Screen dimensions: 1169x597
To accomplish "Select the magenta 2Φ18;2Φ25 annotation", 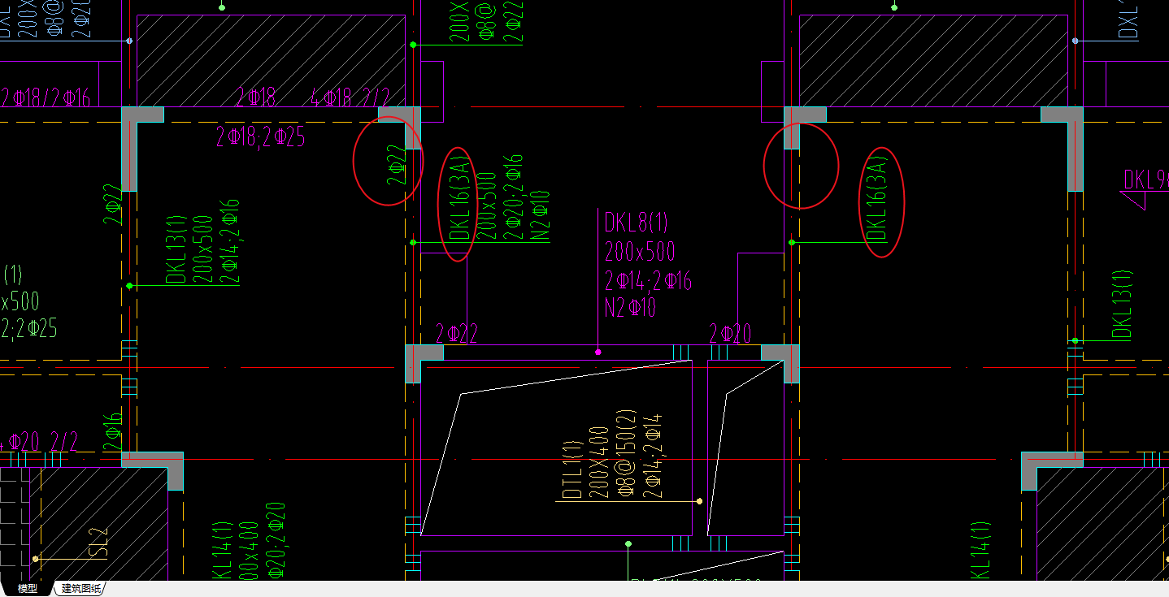I will click(260, 137).
